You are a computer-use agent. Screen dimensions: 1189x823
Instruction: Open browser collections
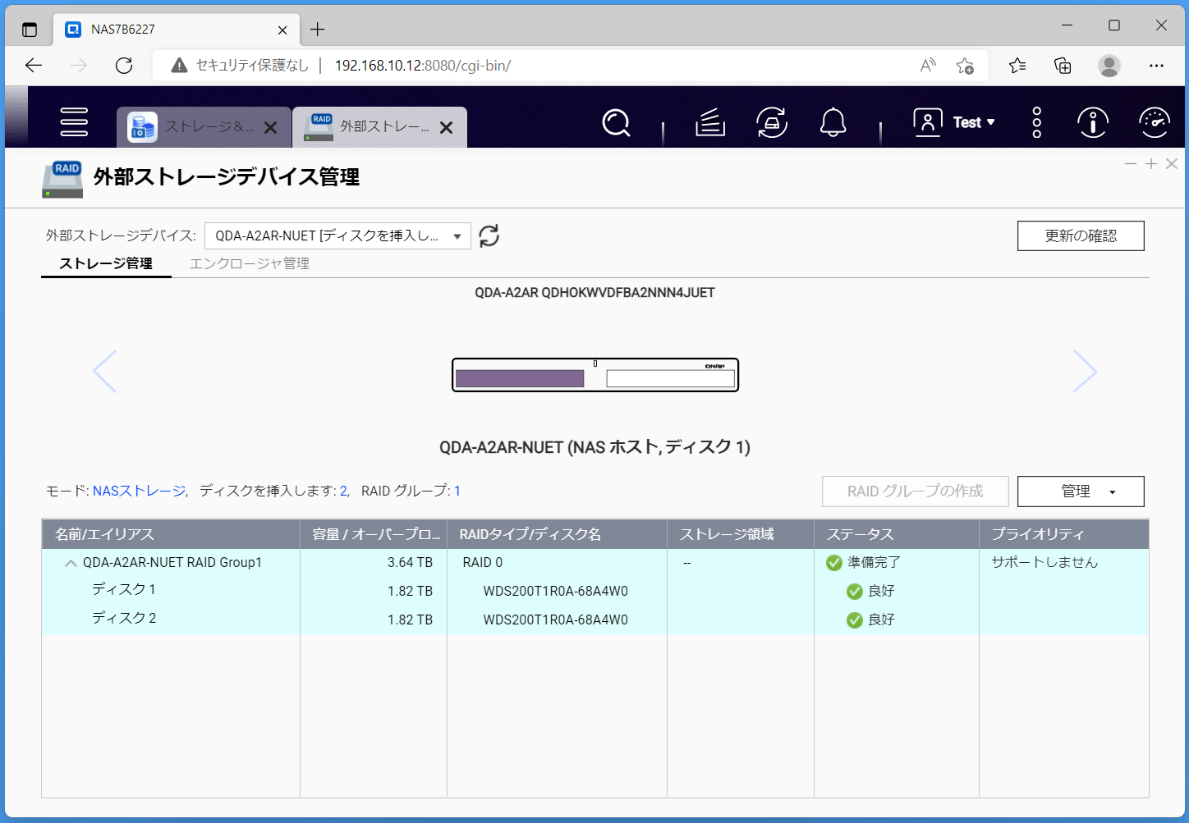pos(1063,66)
